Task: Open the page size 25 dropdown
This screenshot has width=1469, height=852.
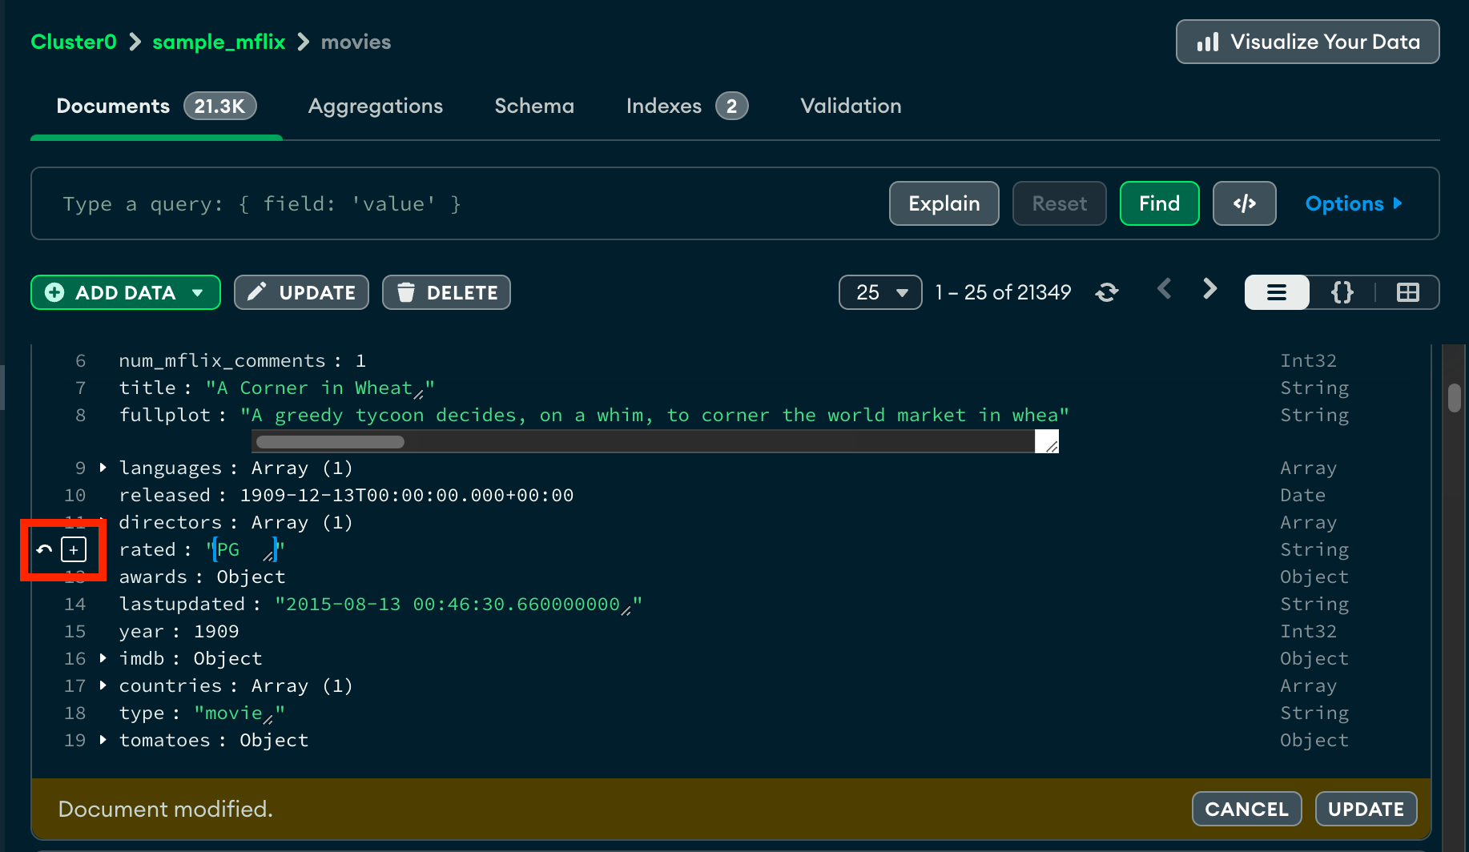Action: [879, 292]
